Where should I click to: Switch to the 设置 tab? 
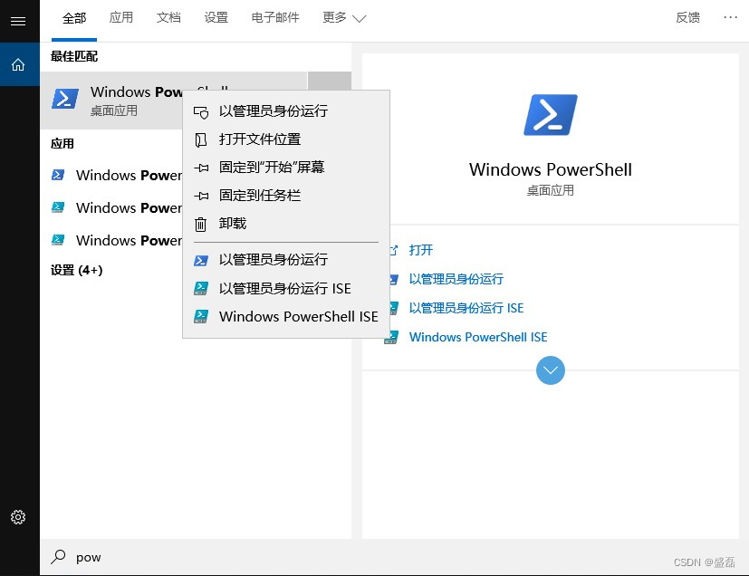pyautogui.click(x=216, y=18)
